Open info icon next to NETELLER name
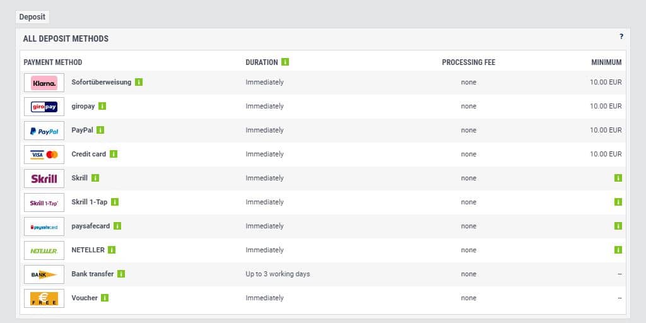The width and height of the screenshot is (646, 323). coord(112,250)
